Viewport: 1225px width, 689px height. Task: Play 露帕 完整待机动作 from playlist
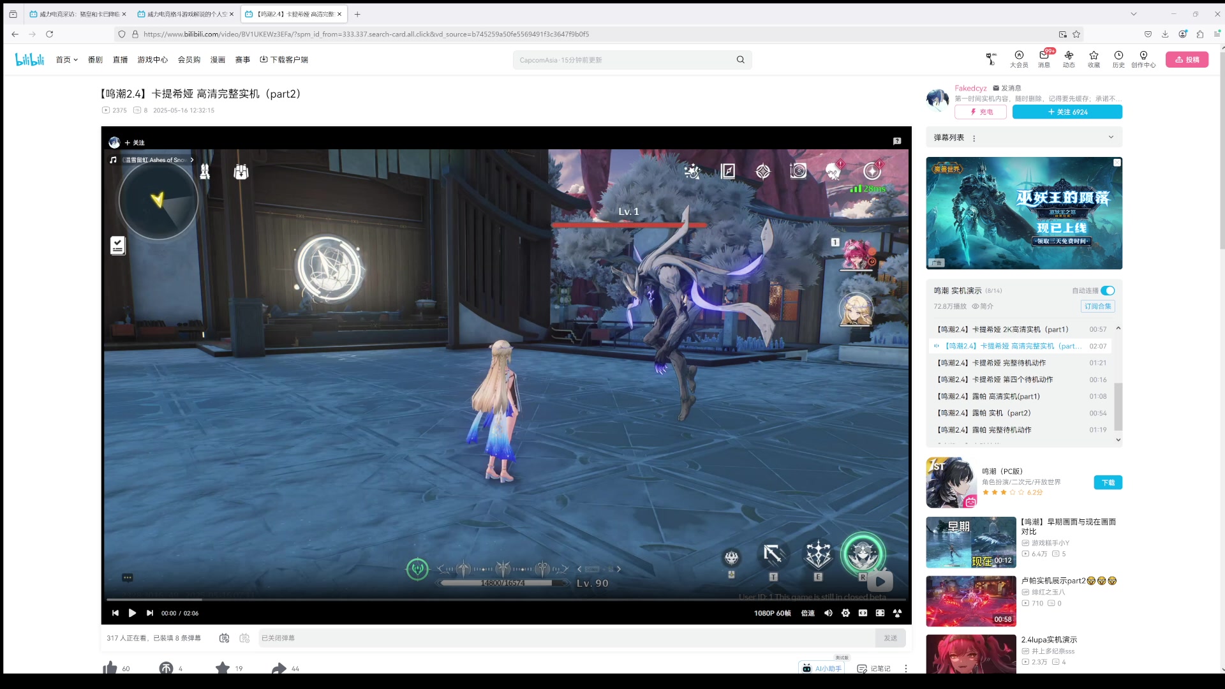(1021, 430)
